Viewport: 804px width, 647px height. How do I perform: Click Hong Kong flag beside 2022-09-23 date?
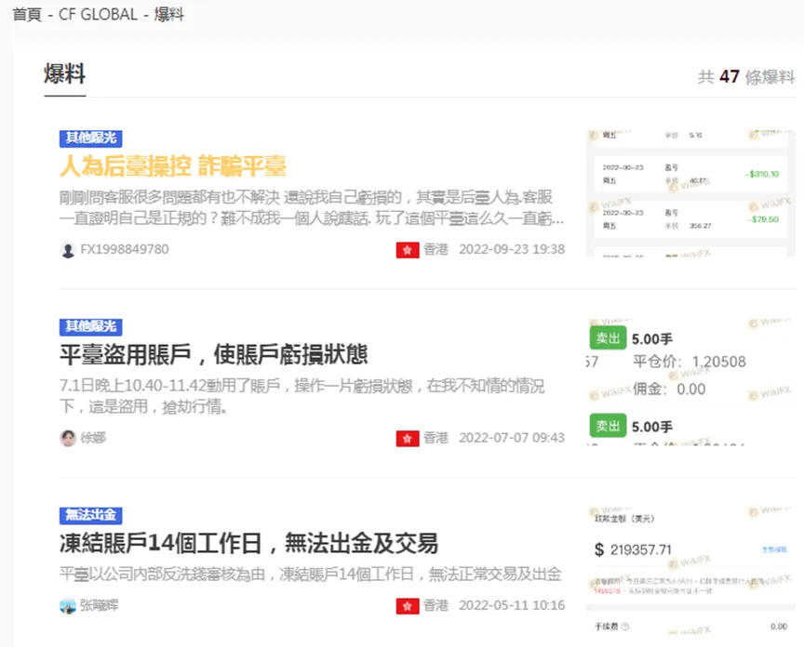pos(408,250)
